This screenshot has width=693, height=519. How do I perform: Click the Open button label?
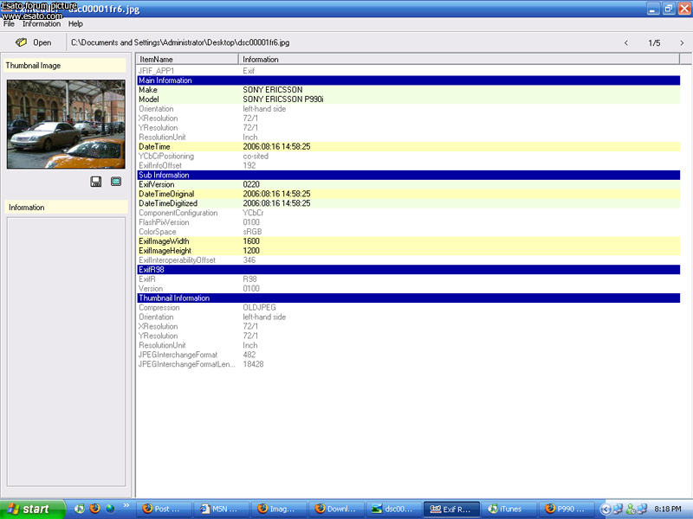coord(42,42)
